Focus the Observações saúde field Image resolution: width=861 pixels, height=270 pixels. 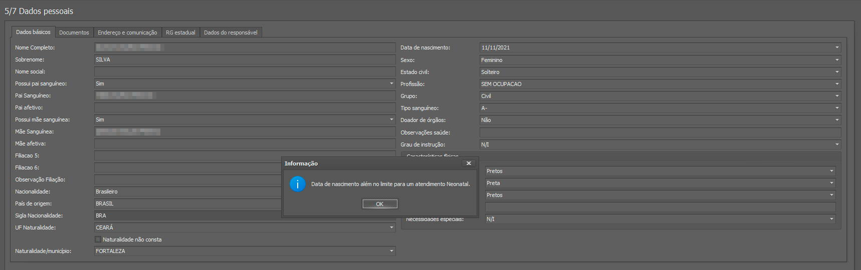(x=660, y=132)
